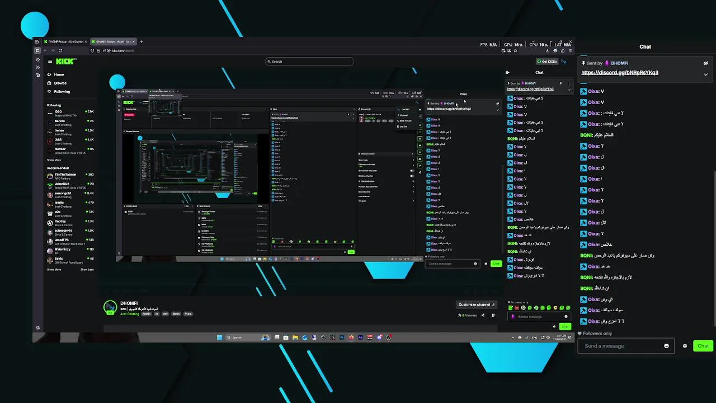Click the Just Chatting category link
716x403 pixels.
pos(130,314)
